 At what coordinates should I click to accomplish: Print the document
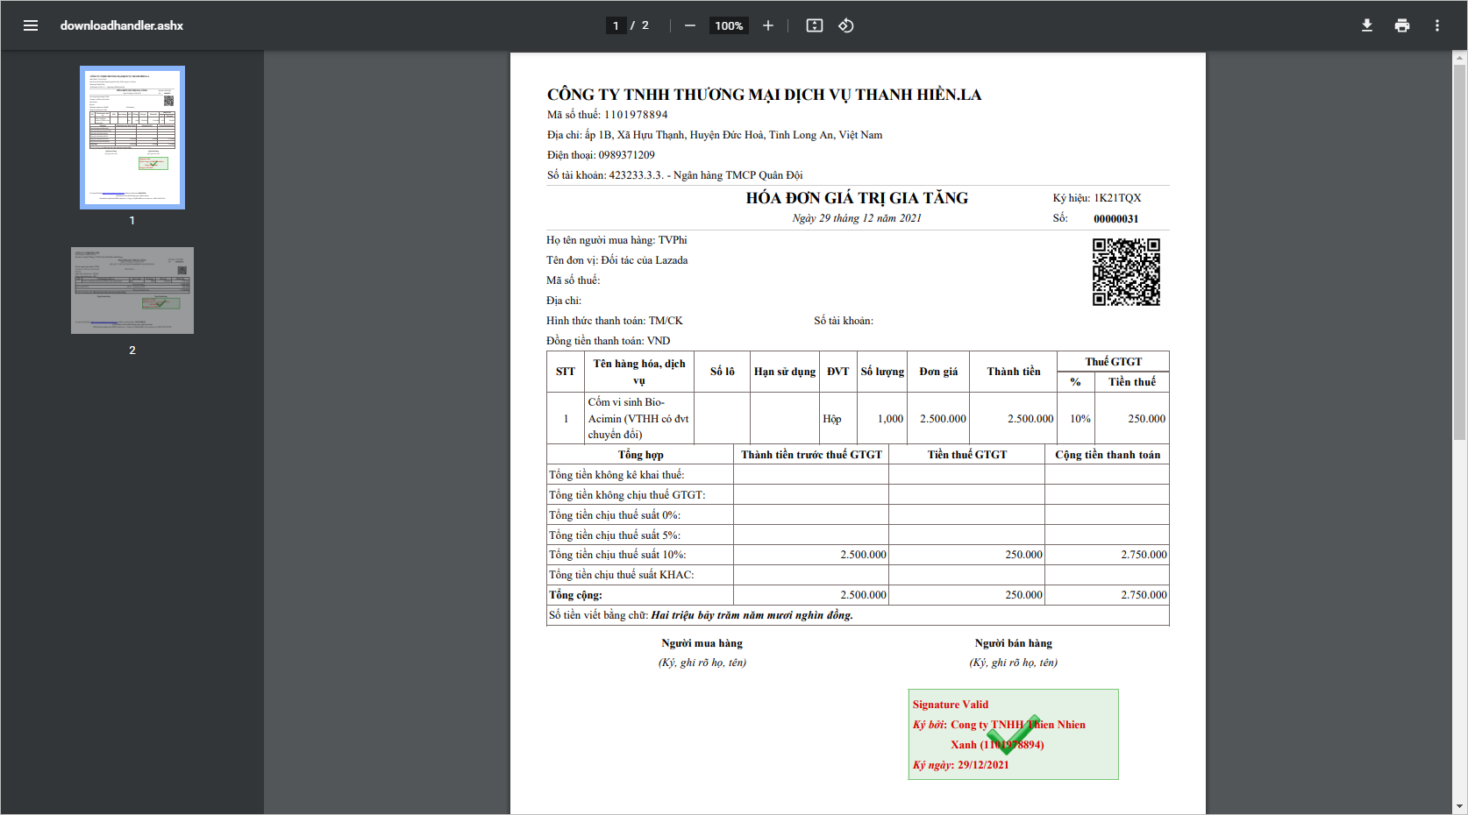coord(1402,25)
